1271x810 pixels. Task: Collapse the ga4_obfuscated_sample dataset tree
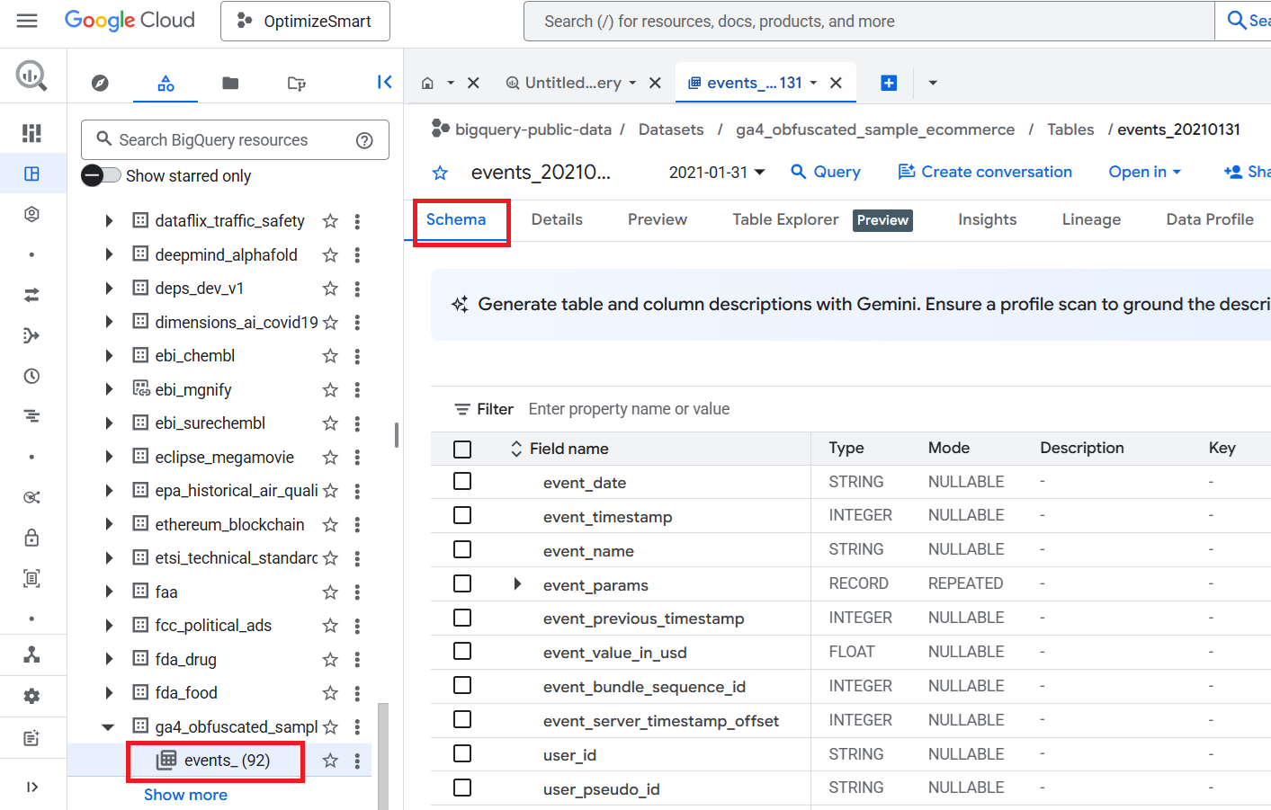[x=108, y=727]
